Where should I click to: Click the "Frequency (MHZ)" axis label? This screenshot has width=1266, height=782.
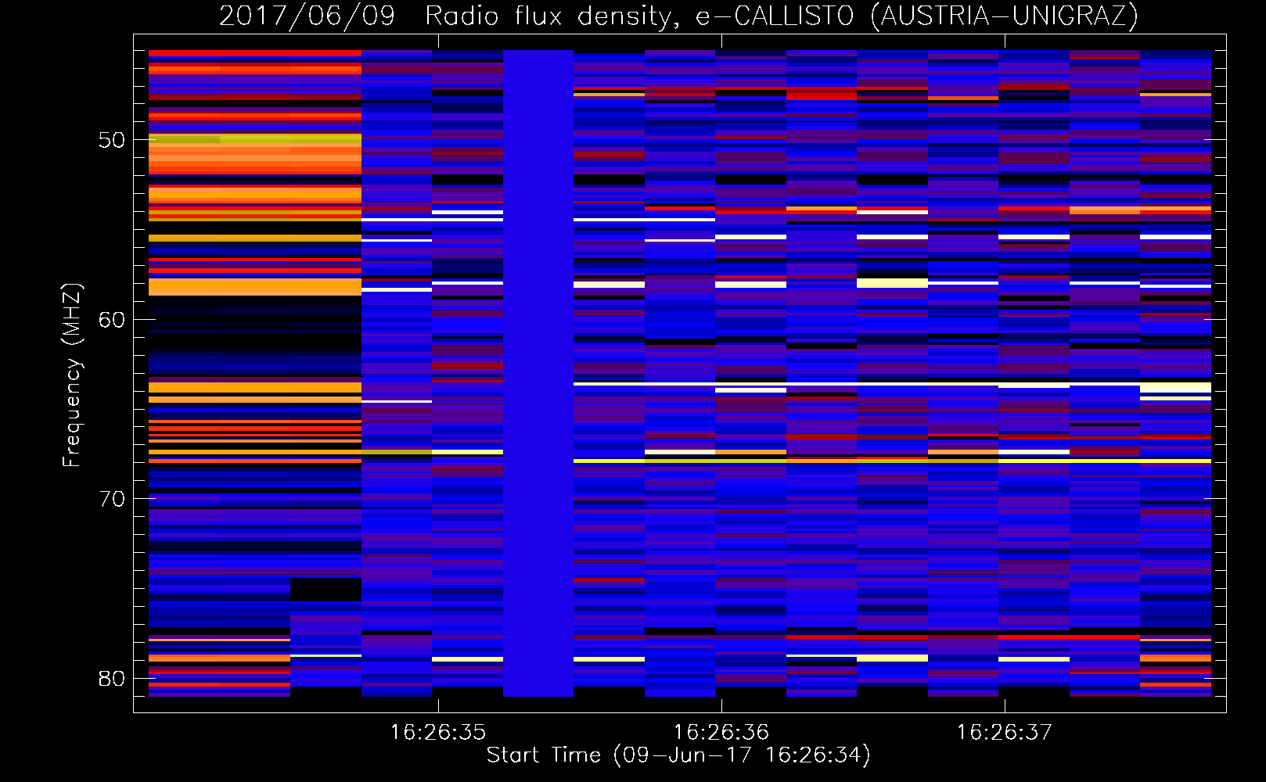coord(72,375)
